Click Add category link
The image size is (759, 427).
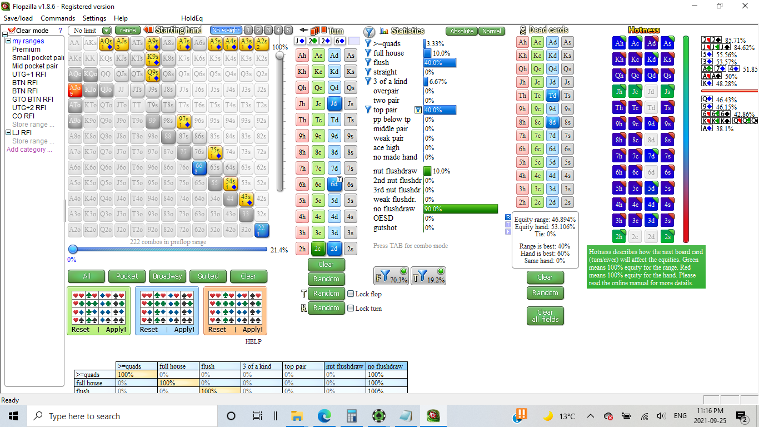coord(29,150)
